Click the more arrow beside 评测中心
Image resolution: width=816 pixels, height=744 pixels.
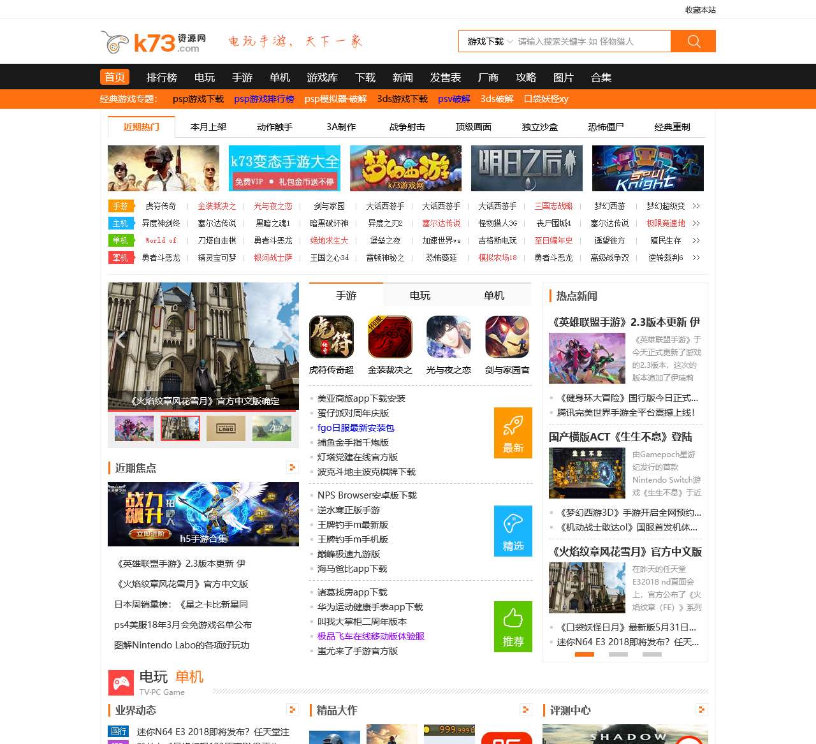click(x=702, y=710)
